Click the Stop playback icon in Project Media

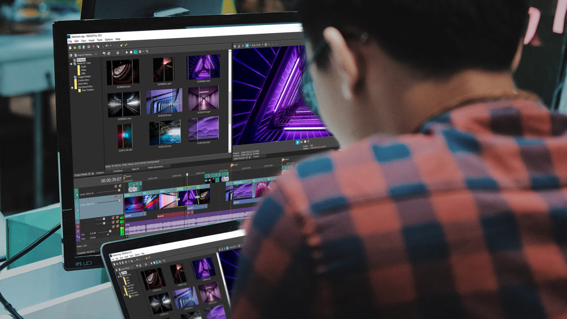pos(131,52)
